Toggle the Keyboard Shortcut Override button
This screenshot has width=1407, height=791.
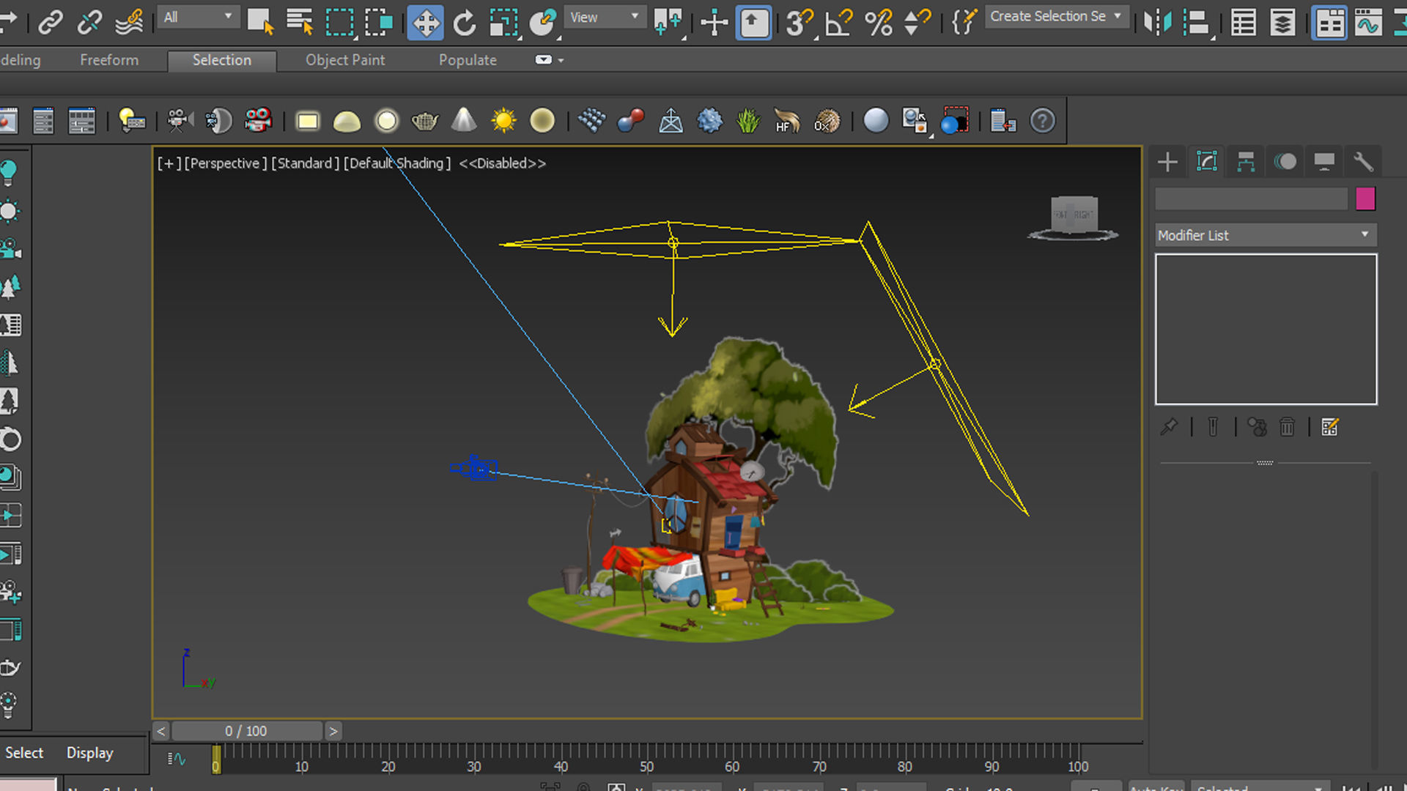tap(754, 22)
